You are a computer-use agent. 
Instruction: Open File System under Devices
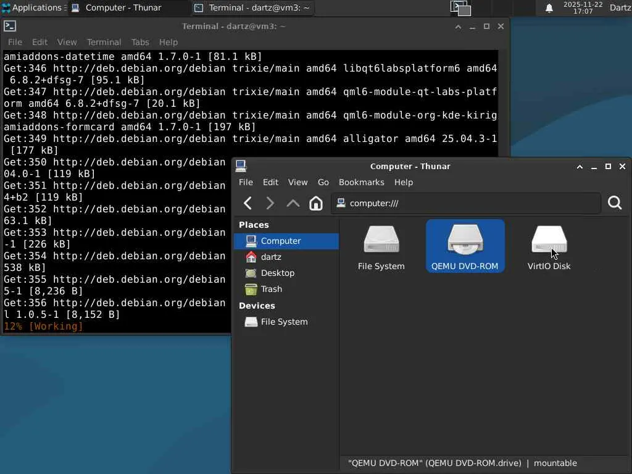coord(286,322)
